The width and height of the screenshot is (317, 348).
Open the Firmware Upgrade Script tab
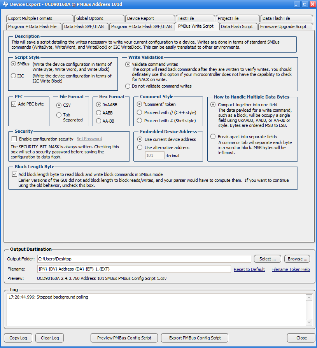point(285,26)
